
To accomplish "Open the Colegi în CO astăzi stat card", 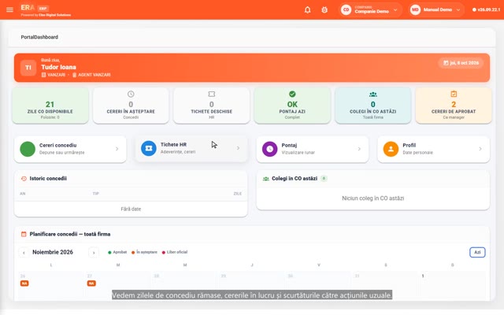I will 372,106.
